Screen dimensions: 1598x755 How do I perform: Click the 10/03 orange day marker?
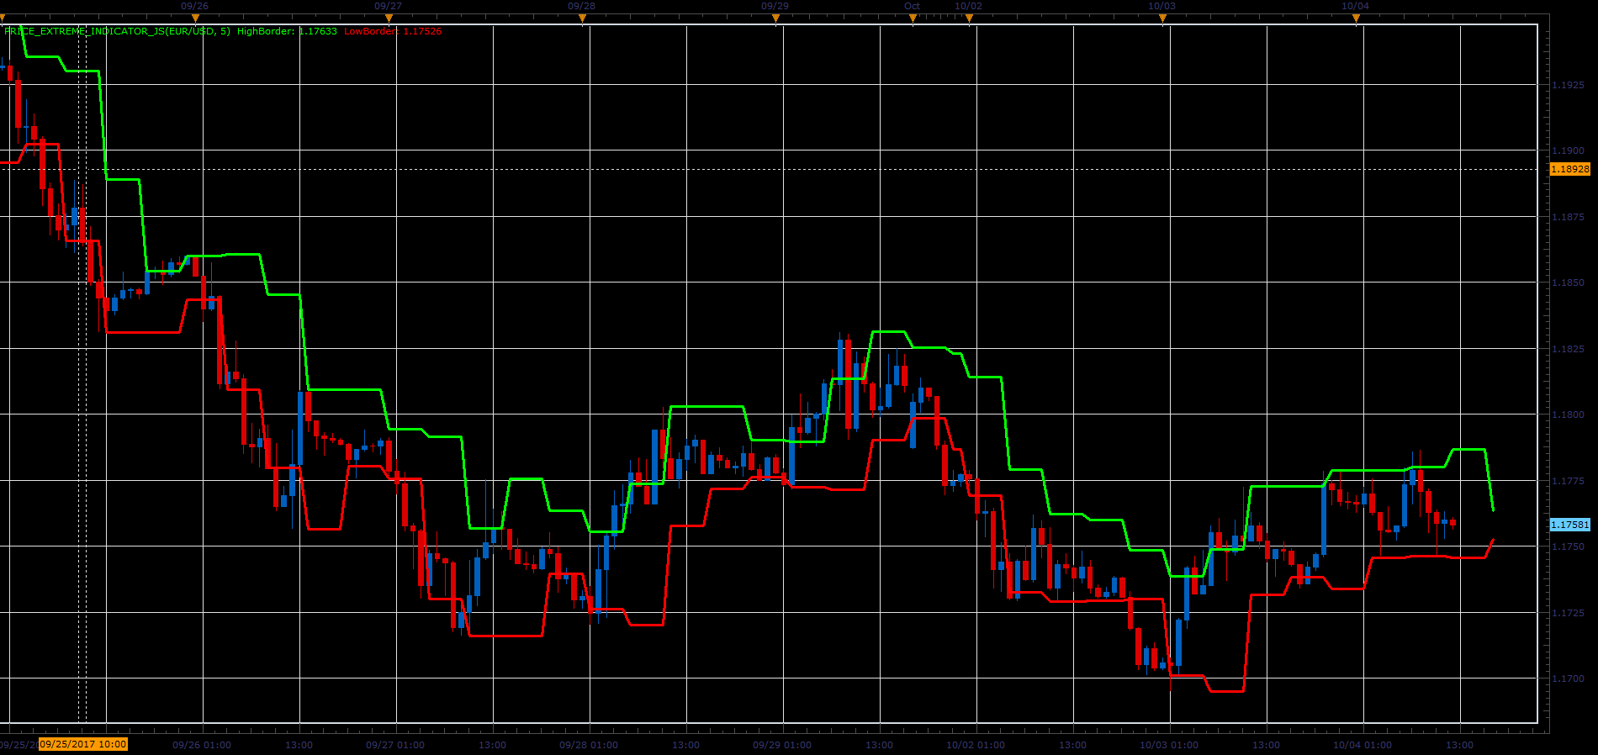coord(1162,18)
